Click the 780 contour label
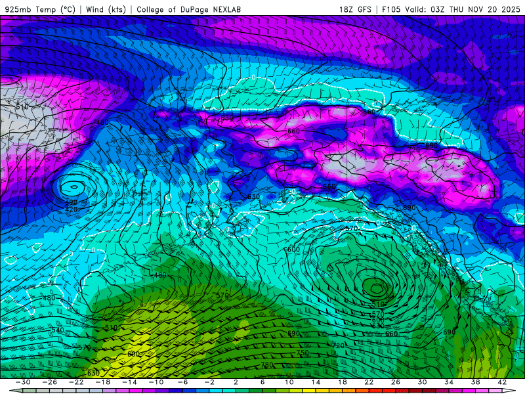 [267, 365]
